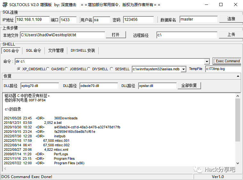Minimize the SQLTOOLS window
Screen dimensions: 243x180
point(206,5)
